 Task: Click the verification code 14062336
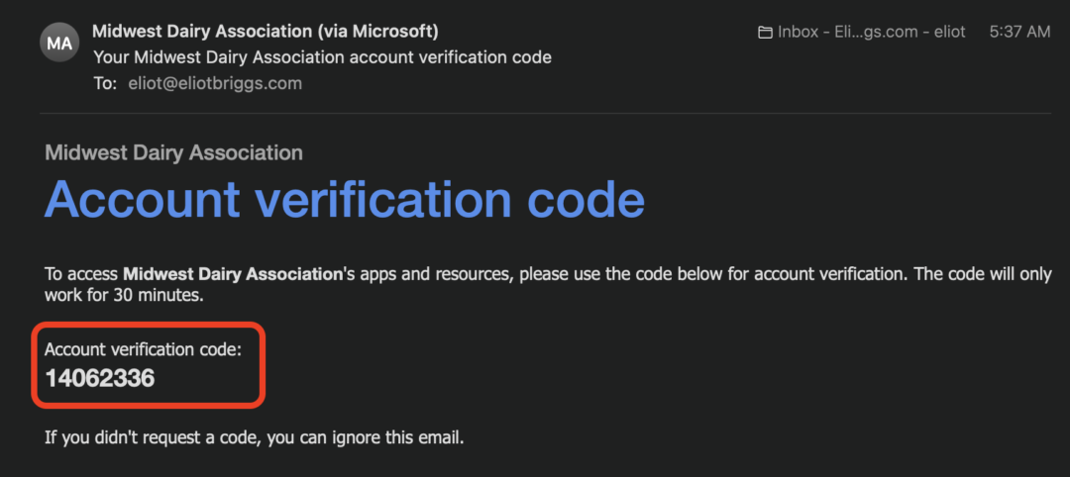100,378
